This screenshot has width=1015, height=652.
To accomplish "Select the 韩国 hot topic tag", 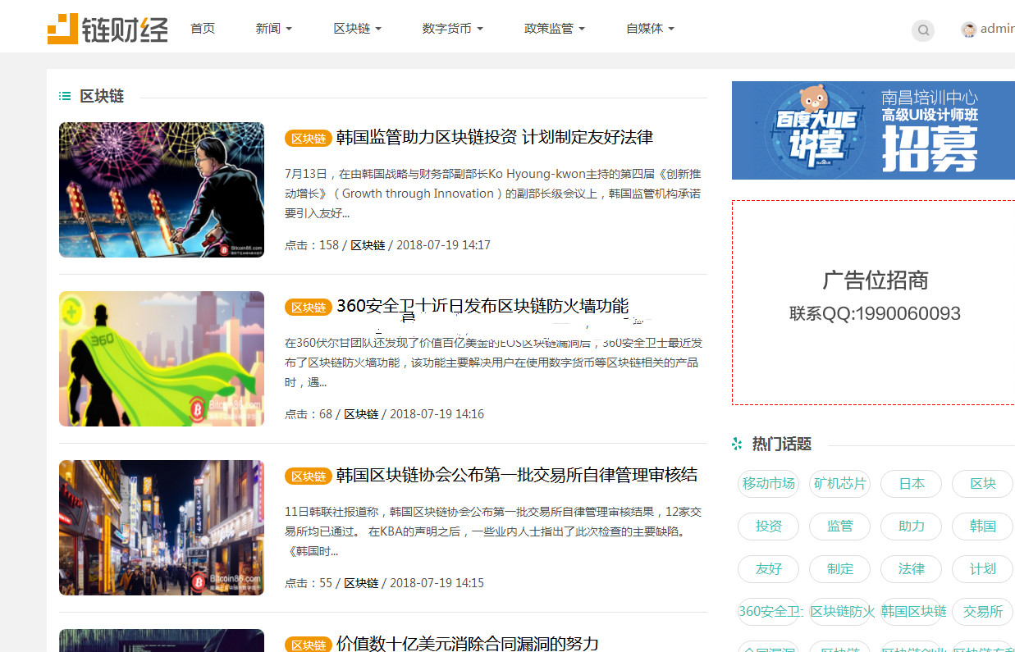I will [983, 527].
